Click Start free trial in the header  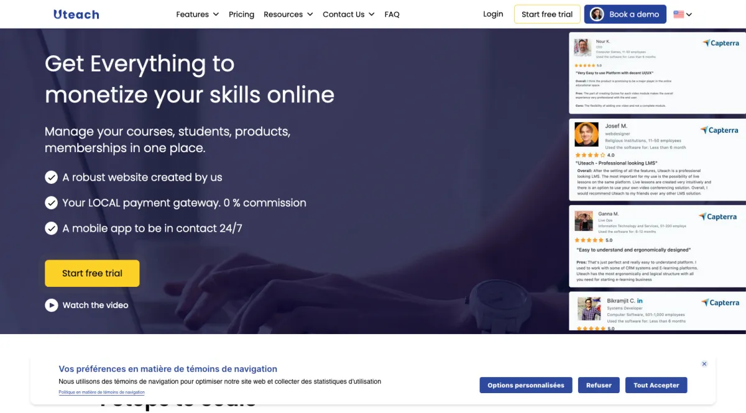547,14
